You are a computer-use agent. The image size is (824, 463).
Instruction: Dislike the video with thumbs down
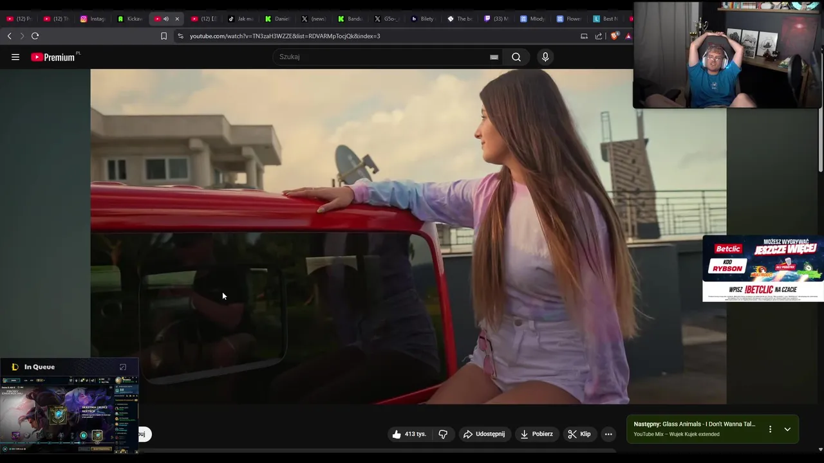pyautogui.click(x=443, y=434)
